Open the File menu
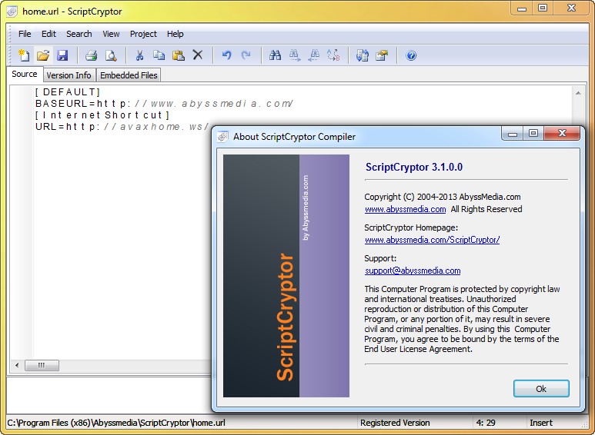 pyautogui.click(x=25, y=34)
